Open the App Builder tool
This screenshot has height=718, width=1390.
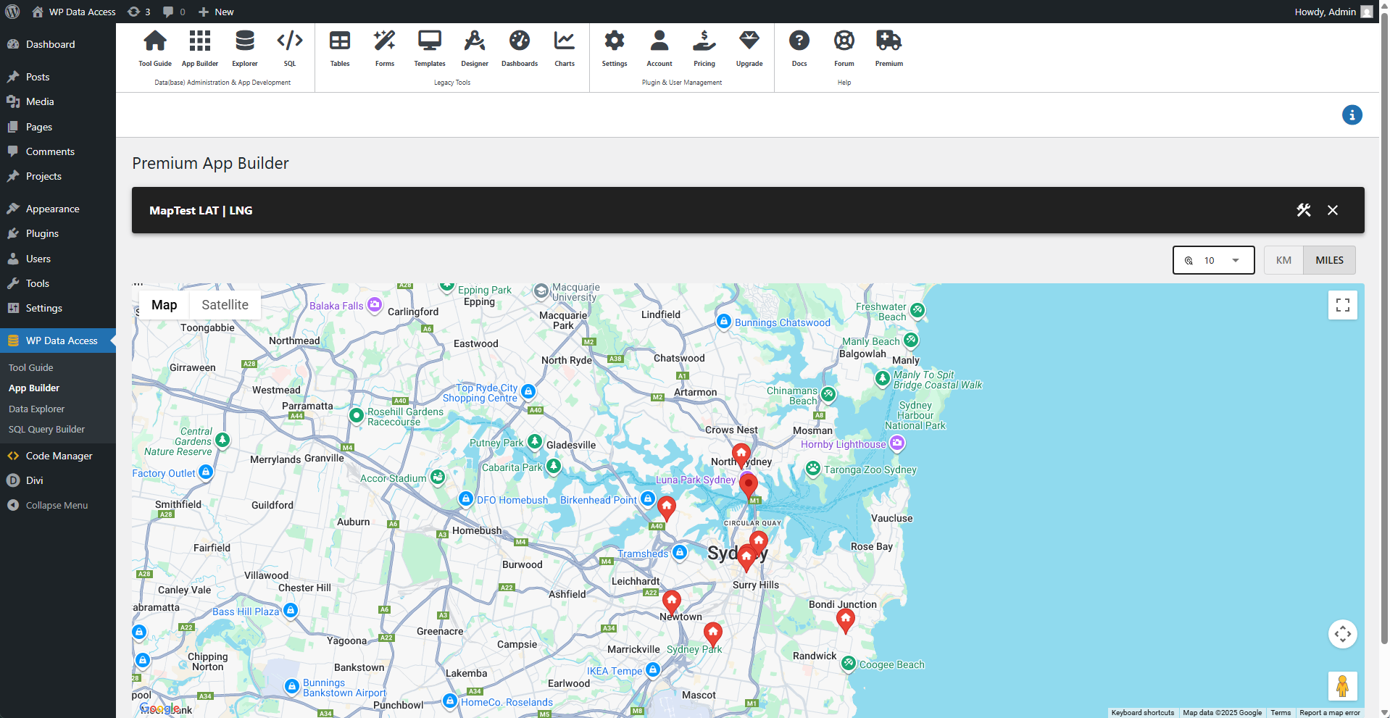[x=199, y=48]
